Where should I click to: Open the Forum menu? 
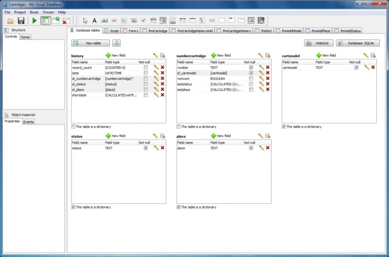click(x=49, y=12)
